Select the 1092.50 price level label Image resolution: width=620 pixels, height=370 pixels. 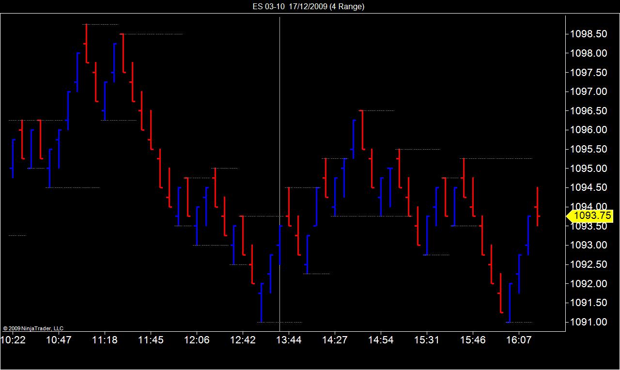[588, 264]
